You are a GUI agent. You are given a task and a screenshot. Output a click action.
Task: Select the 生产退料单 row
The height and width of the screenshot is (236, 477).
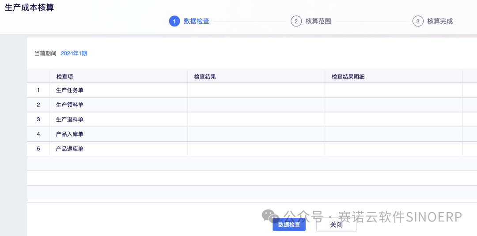70,120
